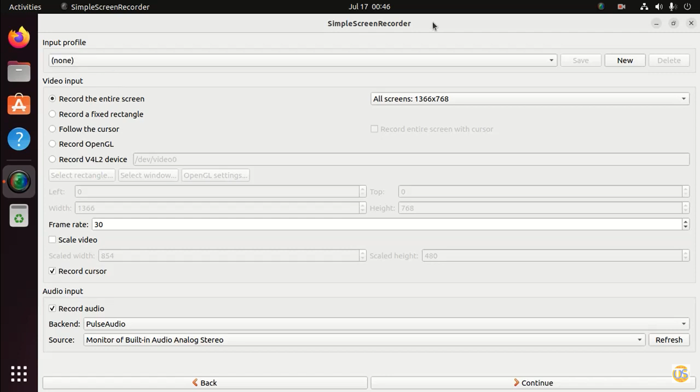Click inside the Frame rate input field
Viewport: 700px width, 392px height.
[359, 224]
